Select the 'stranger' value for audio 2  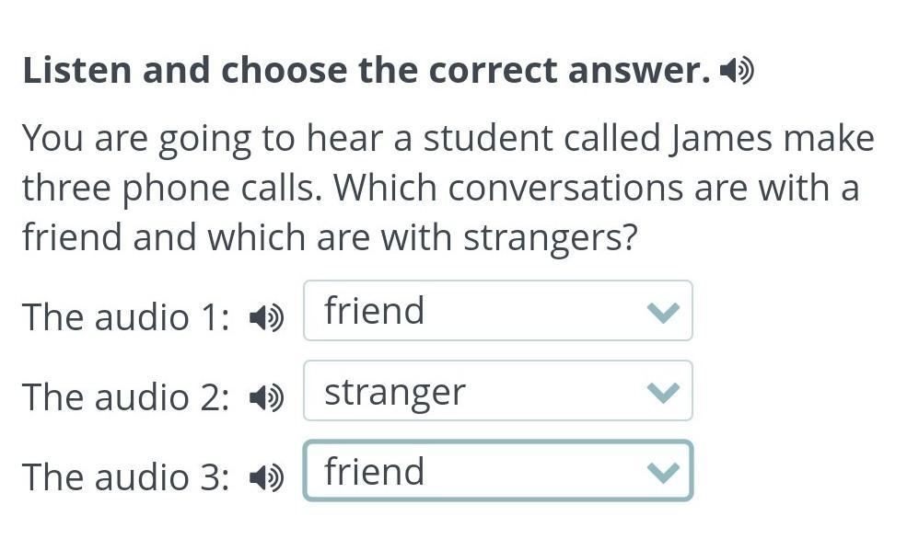pos(395,393)
